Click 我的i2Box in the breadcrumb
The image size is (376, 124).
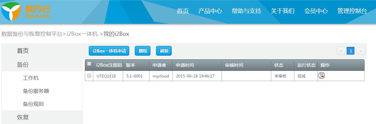116,34
